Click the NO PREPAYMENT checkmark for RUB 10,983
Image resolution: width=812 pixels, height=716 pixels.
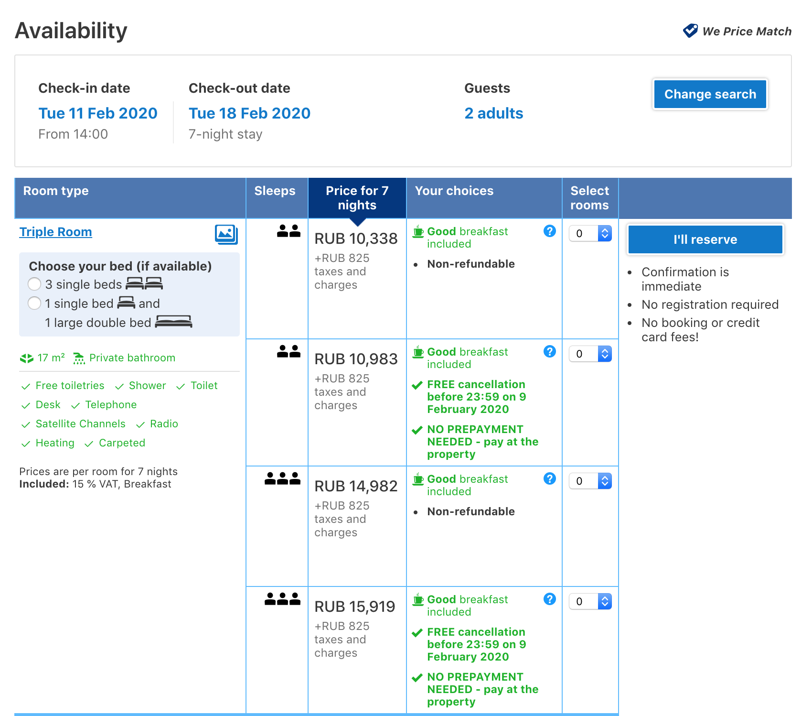pos(417,430)
